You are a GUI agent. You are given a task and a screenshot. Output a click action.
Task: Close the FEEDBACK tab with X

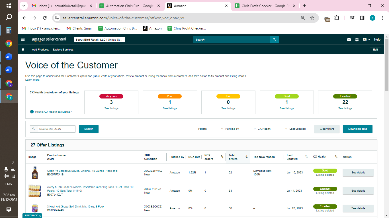click(x=40, y=216)
